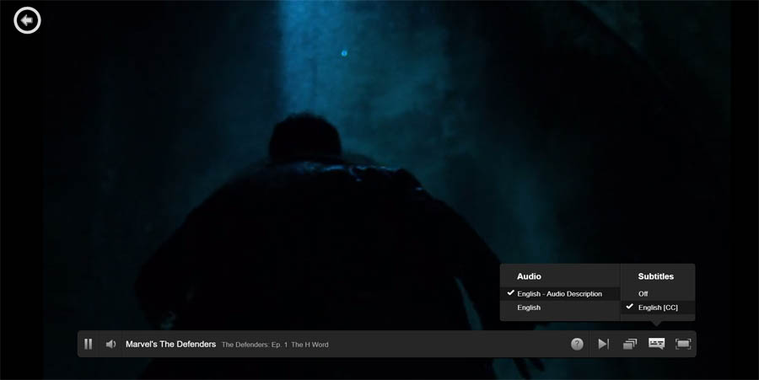Click episode name The H Word

(x=310, y=345)
